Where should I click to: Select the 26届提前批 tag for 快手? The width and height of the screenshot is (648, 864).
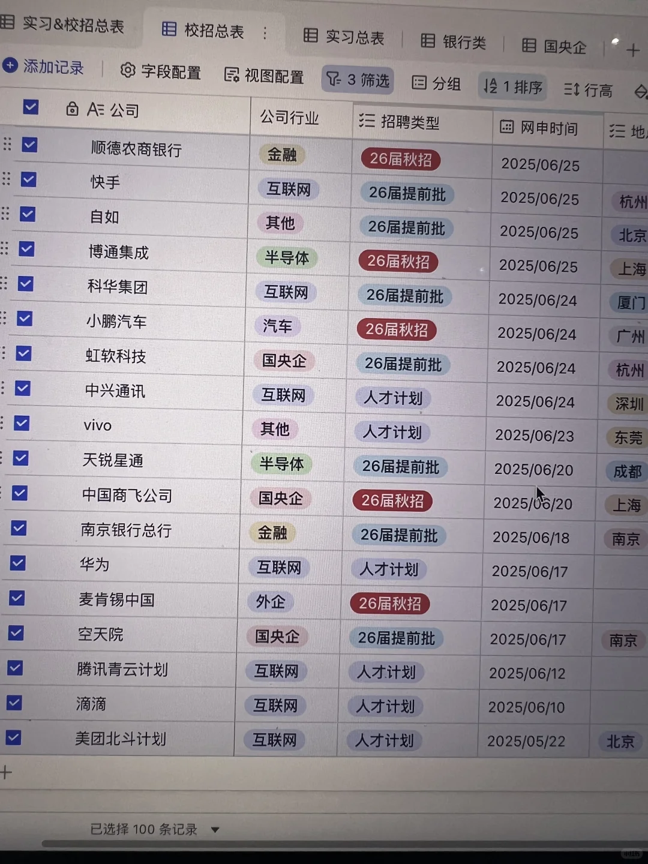[x=407, y=194]
